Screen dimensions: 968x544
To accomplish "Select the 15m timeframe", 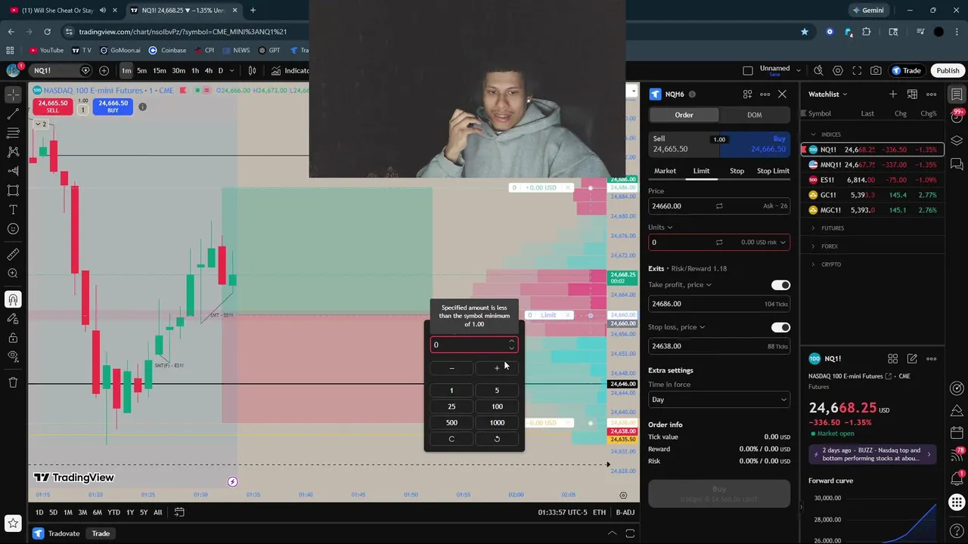I will [160, 70].
